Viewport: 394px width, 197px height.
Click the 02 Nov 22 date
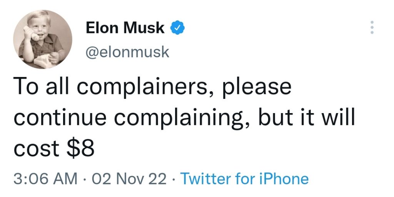click(x=129, y=179)
